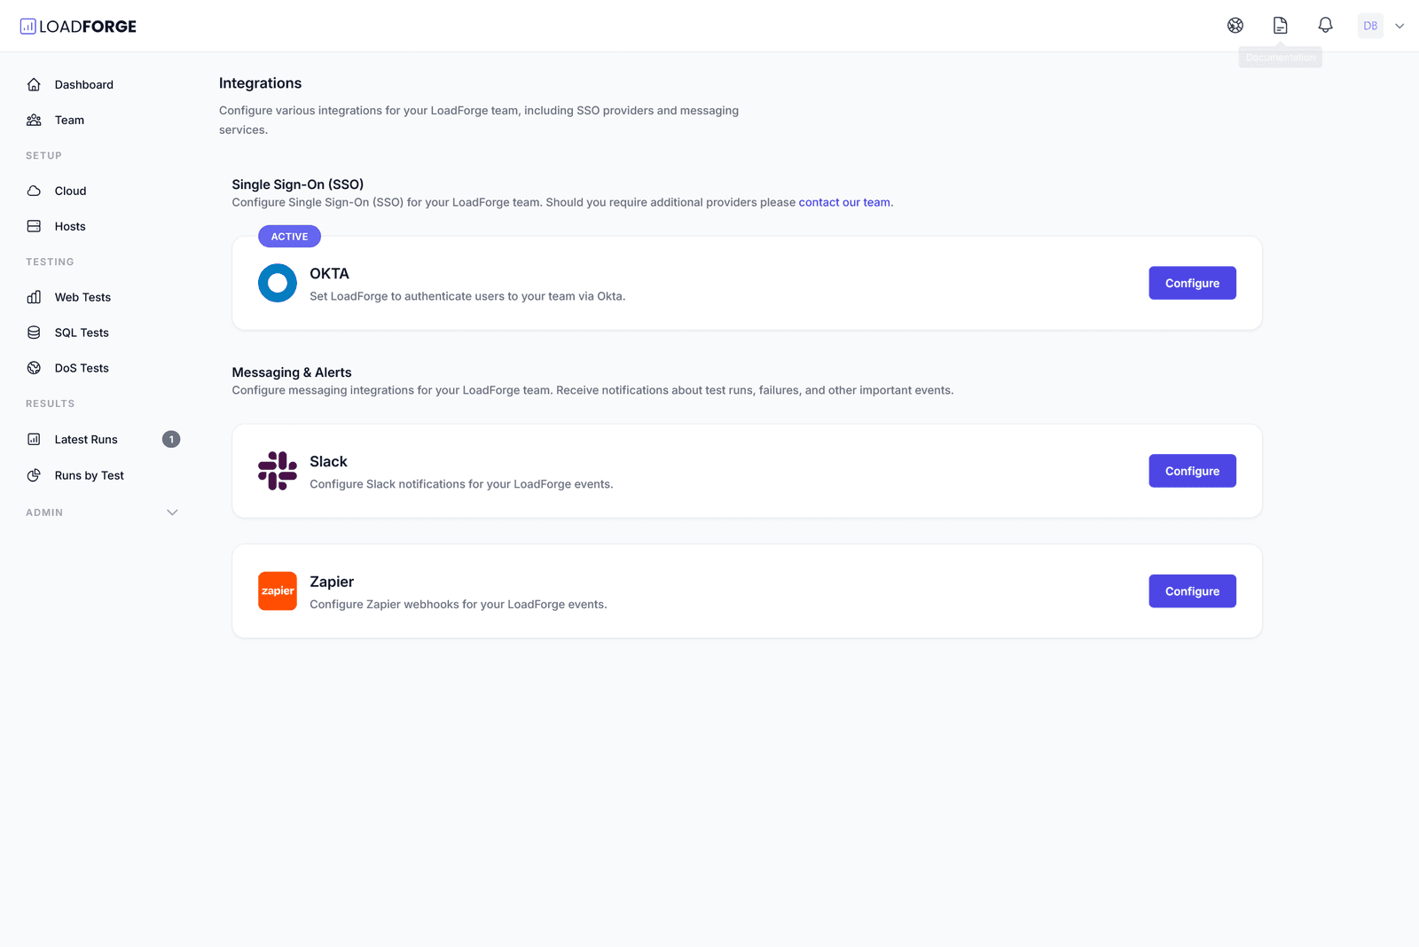Open the DoS Tests section
1419x947 pixels.
(82, 368)
